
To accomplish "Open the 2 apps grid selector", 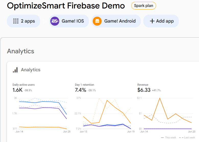I will (x=24, y=21).
